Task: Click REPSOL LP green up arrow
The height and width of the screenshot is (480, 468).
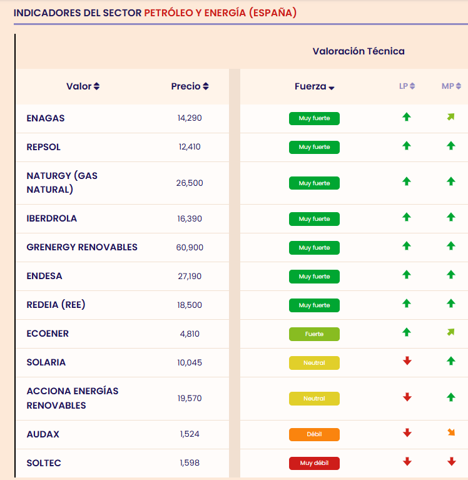Action: [x=407, y=145]
